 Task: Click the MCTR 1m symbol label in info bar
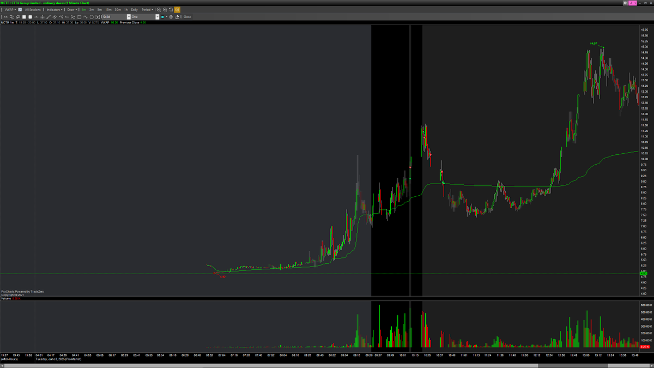tap(8, 22)
